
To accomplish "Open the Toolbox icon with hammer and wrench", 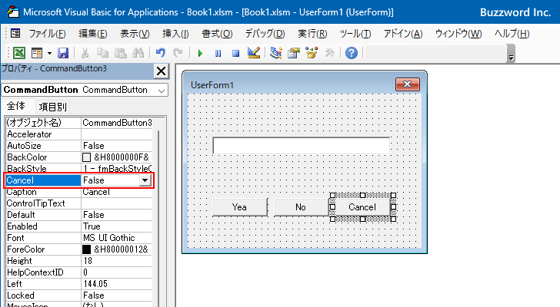I will (x=329, y=53).
